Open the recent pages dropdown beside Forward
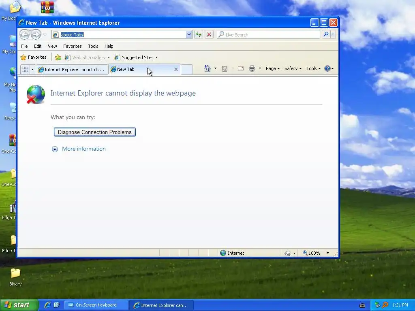This screenshot has height=311, width=415. [x=45, y=35]
